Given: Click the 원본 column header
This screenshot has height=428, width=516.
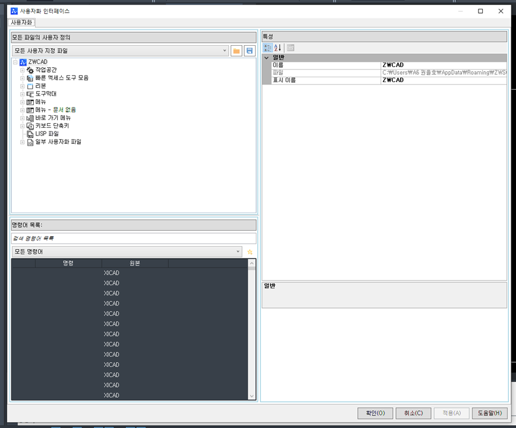Looking at the screenshot, I should pyautogui.click(x=135, y=263).
